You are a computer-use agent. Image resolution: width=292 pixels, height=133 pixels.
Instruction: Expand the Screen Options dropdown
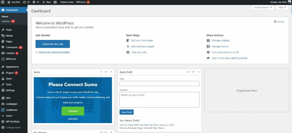pos(263,8)
